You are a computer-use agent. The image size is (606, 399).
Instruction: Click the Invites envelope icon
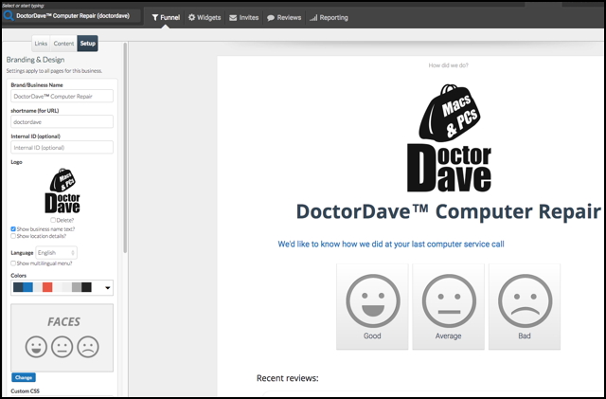(x=233, y=18)
